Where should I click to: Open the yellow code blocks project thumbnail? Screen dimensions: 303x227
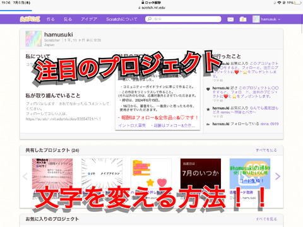[151, 173]
